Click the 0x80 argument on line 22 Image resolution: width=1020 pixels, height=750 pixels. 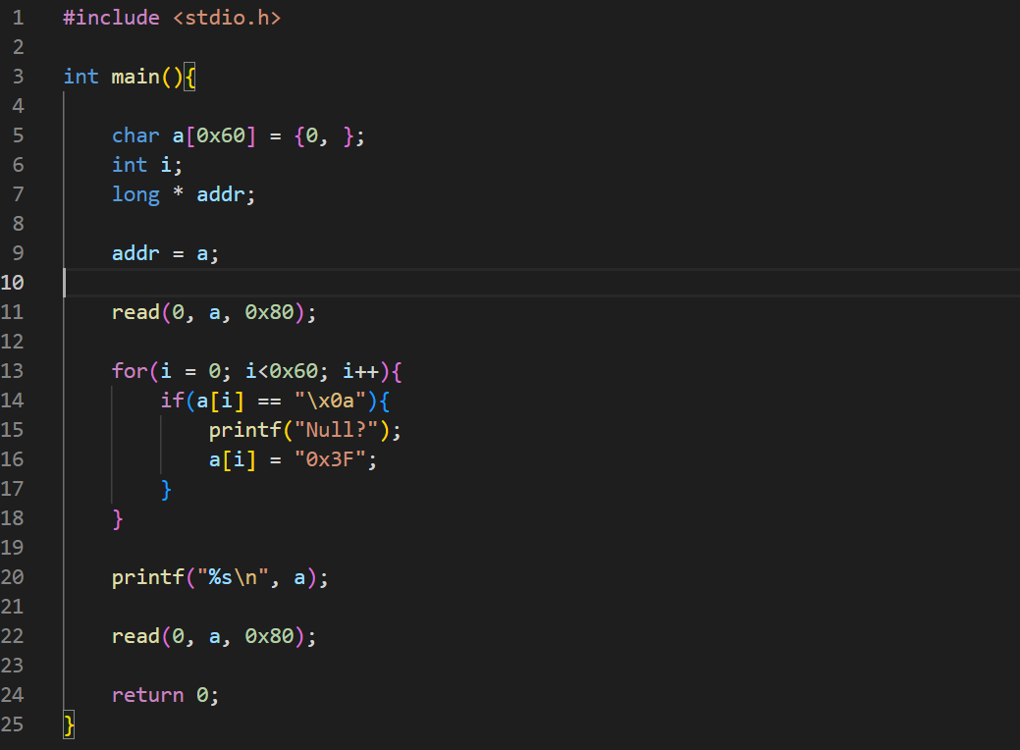pyautogui.click(x=269, y=636)
